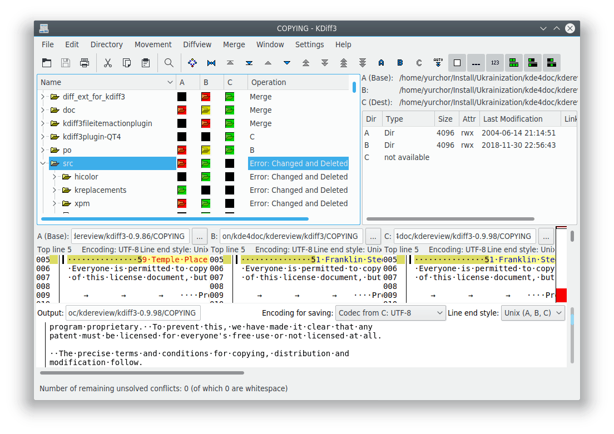The image size is (614, 434).
Task: Go to previous delta gray up arrow
Action: coord(268,63)
